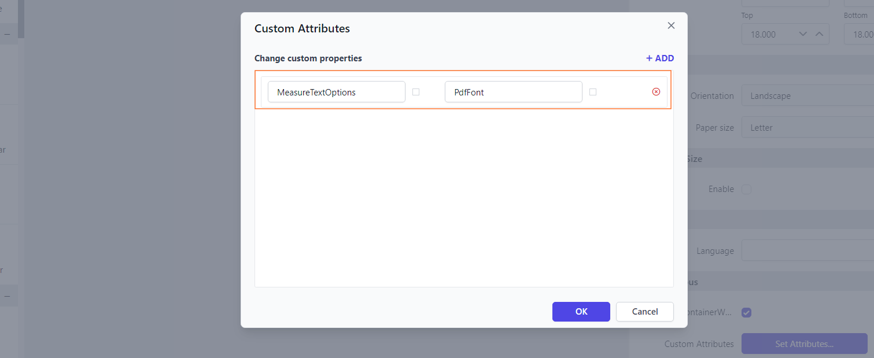Click the MeasureTextOptions name field
874x358 pixels.
point(336,92)
